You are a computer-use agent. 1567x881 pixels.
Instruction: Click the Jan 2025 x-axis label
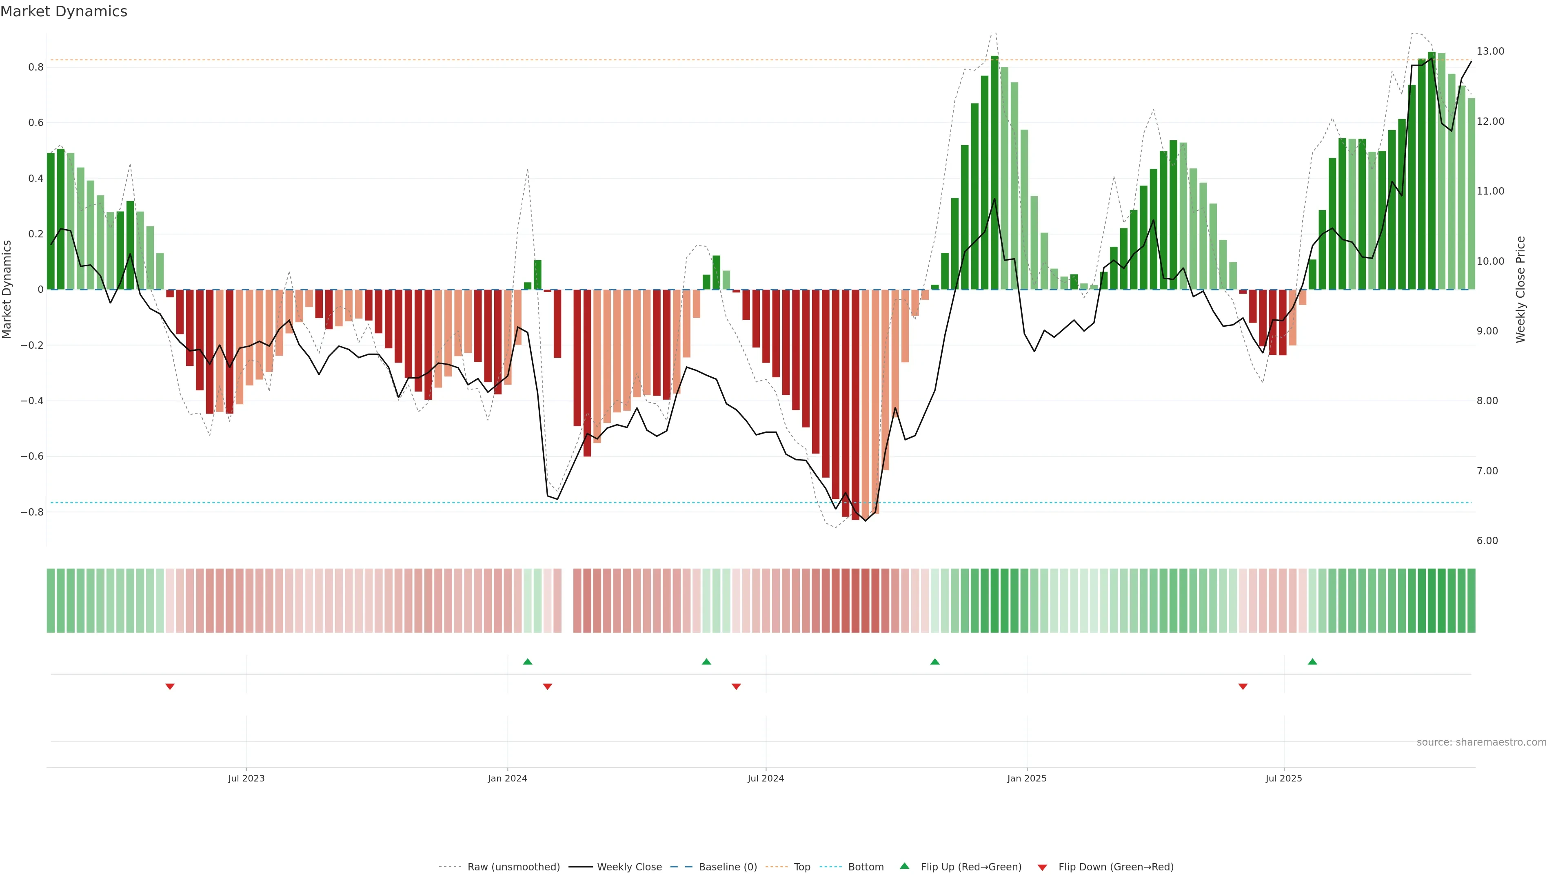(x=1027, y=778)
